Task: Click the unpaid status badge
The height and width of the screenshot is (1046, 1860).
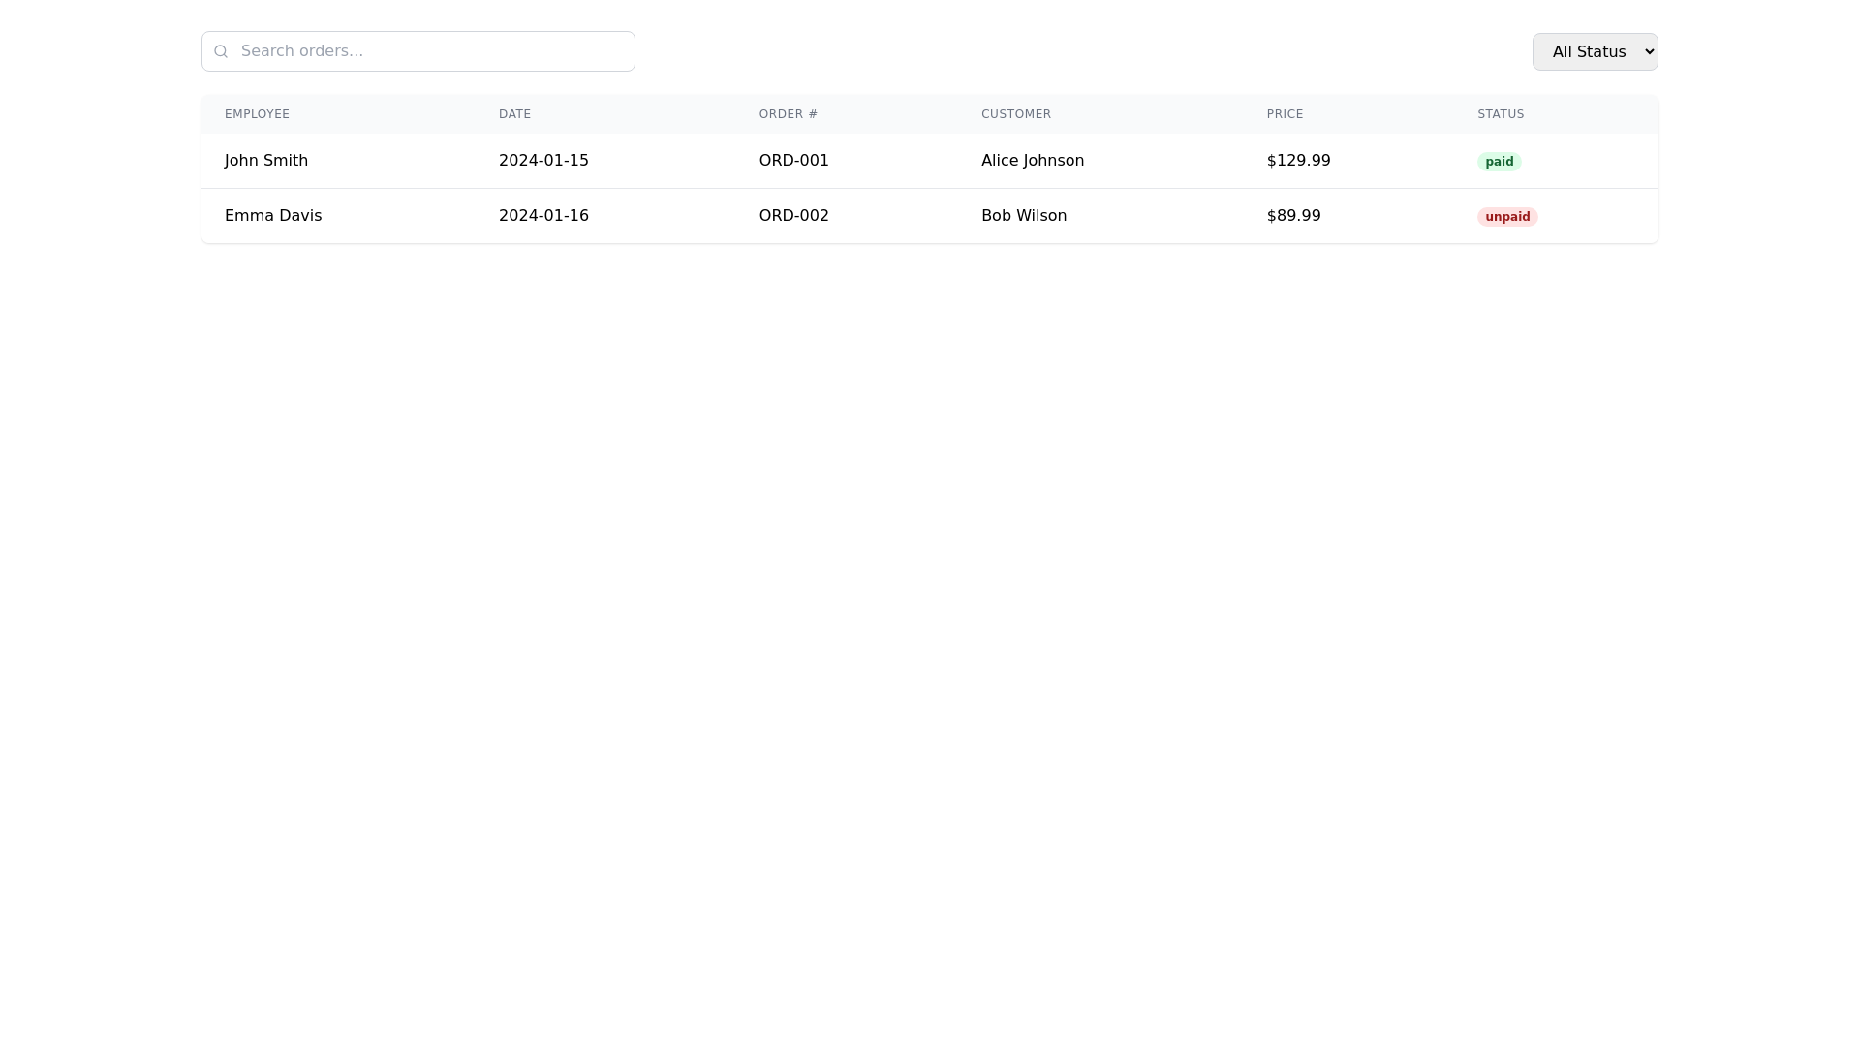Action: (x=1507, y=216)
